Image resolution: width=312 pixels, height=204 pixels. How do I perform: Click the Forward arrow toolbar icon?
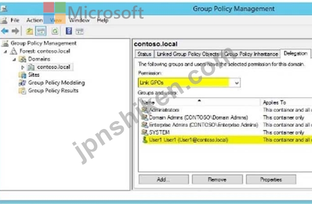pyautogui.click(x=15, y=31)
